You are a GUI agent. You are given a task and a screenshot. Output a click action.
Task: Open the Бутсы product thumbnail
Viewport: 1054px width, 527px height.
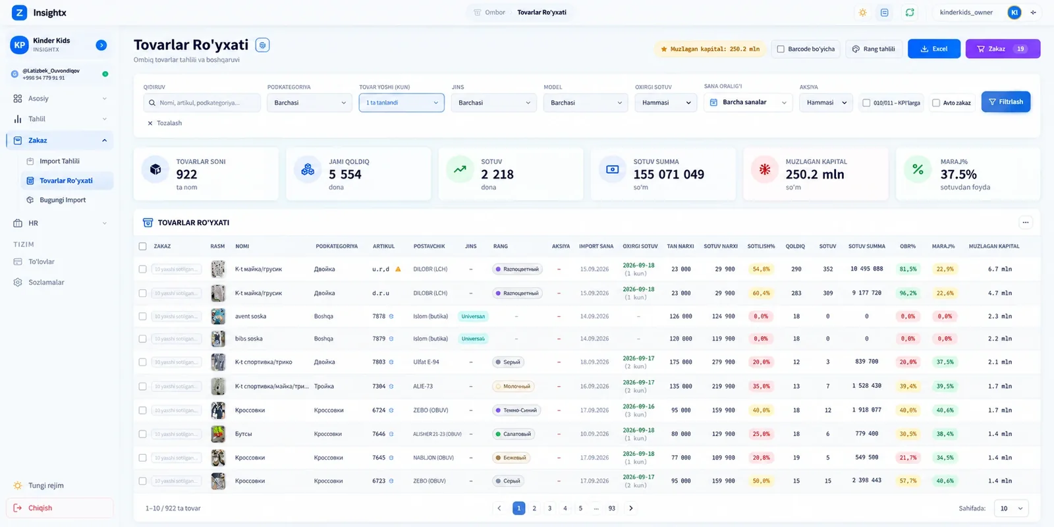[x=218, y=434]
